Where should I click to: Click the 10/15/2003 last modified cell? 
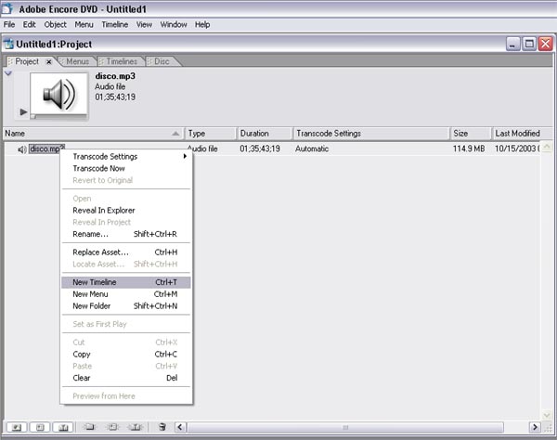click(517, 149)
